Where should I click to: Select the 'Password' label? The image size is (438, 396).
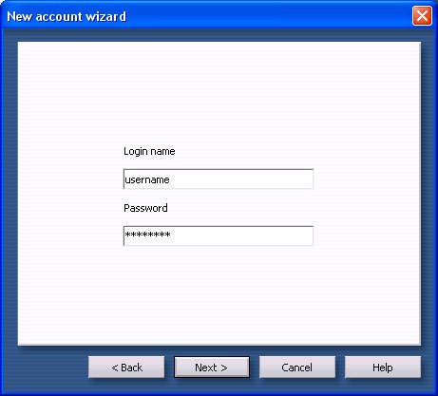coord(145,208)
